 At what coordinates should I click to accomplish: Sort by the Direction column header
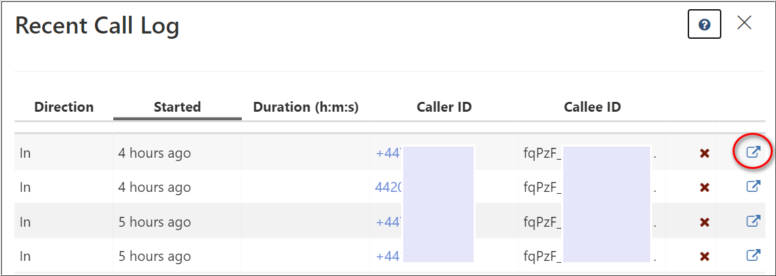64,106
